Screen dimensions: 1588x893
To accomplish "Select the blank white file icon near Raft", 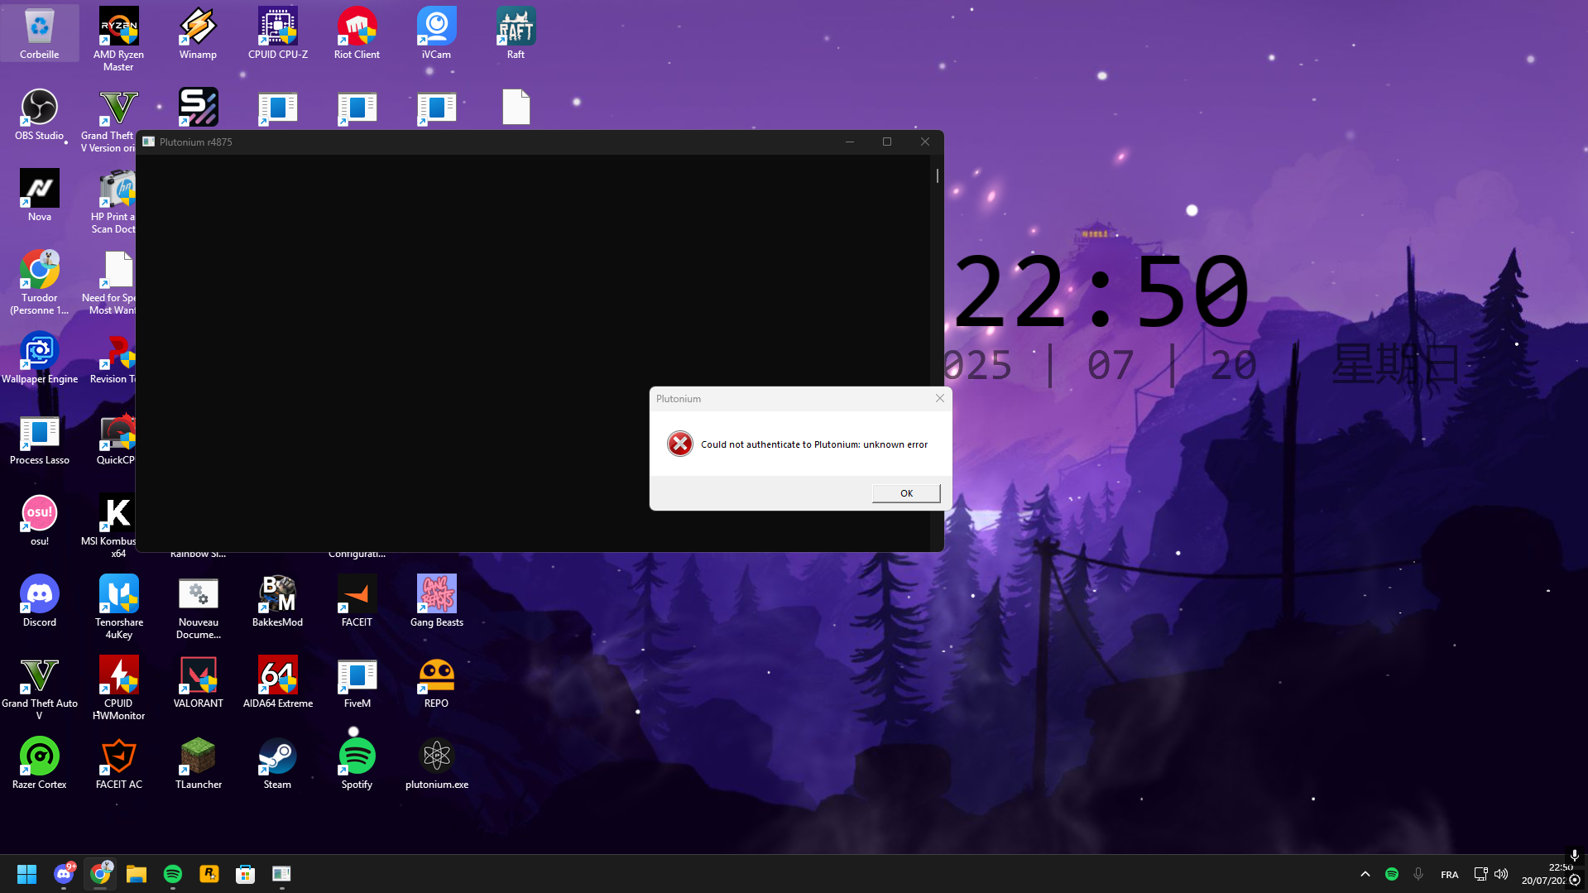I will tap(516, 107).
